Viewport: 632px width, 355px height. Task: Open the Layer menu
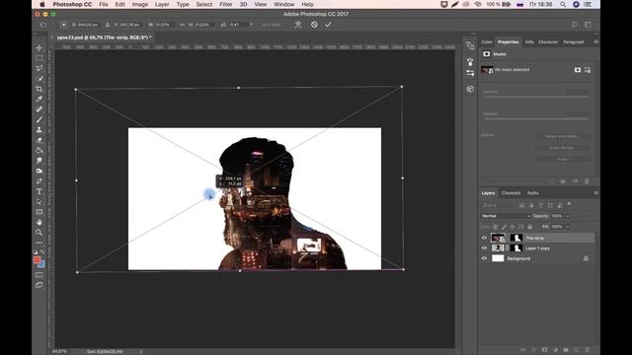[162, 4]
